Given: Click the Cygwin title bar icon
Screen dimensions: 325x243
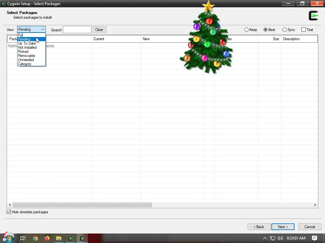Looking at the screenshot, I should [3, 3].
